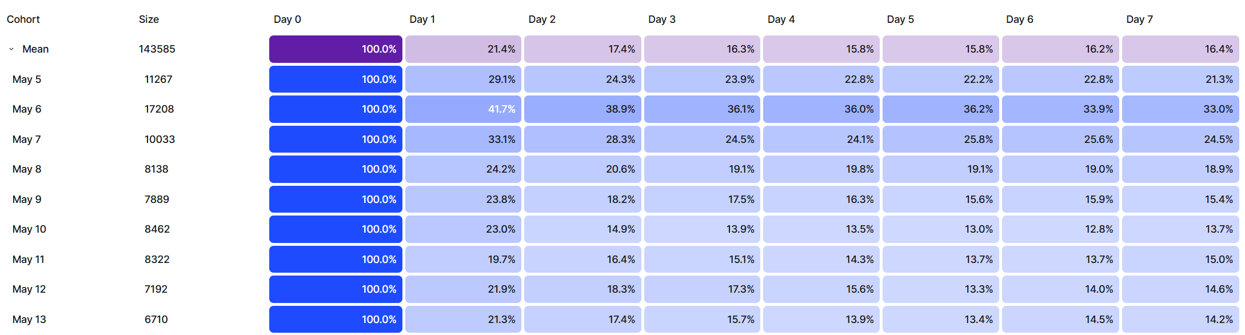
Task: Select the May 13 Day 7 cell 14.2%
Action: pos(1180,320)
